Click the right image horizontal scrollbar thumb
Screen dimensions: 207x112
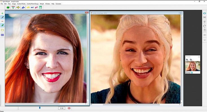[131, 105]
